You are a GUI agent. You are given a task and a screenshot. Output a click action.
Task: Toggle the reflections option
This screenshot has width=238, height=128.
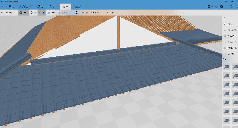point(51,13)
